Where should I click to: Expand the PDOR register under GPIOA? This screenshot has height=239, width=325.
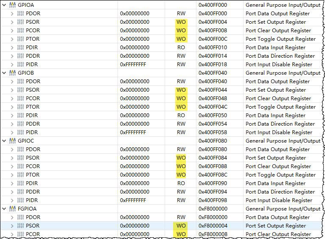click(x=12, y=14)
